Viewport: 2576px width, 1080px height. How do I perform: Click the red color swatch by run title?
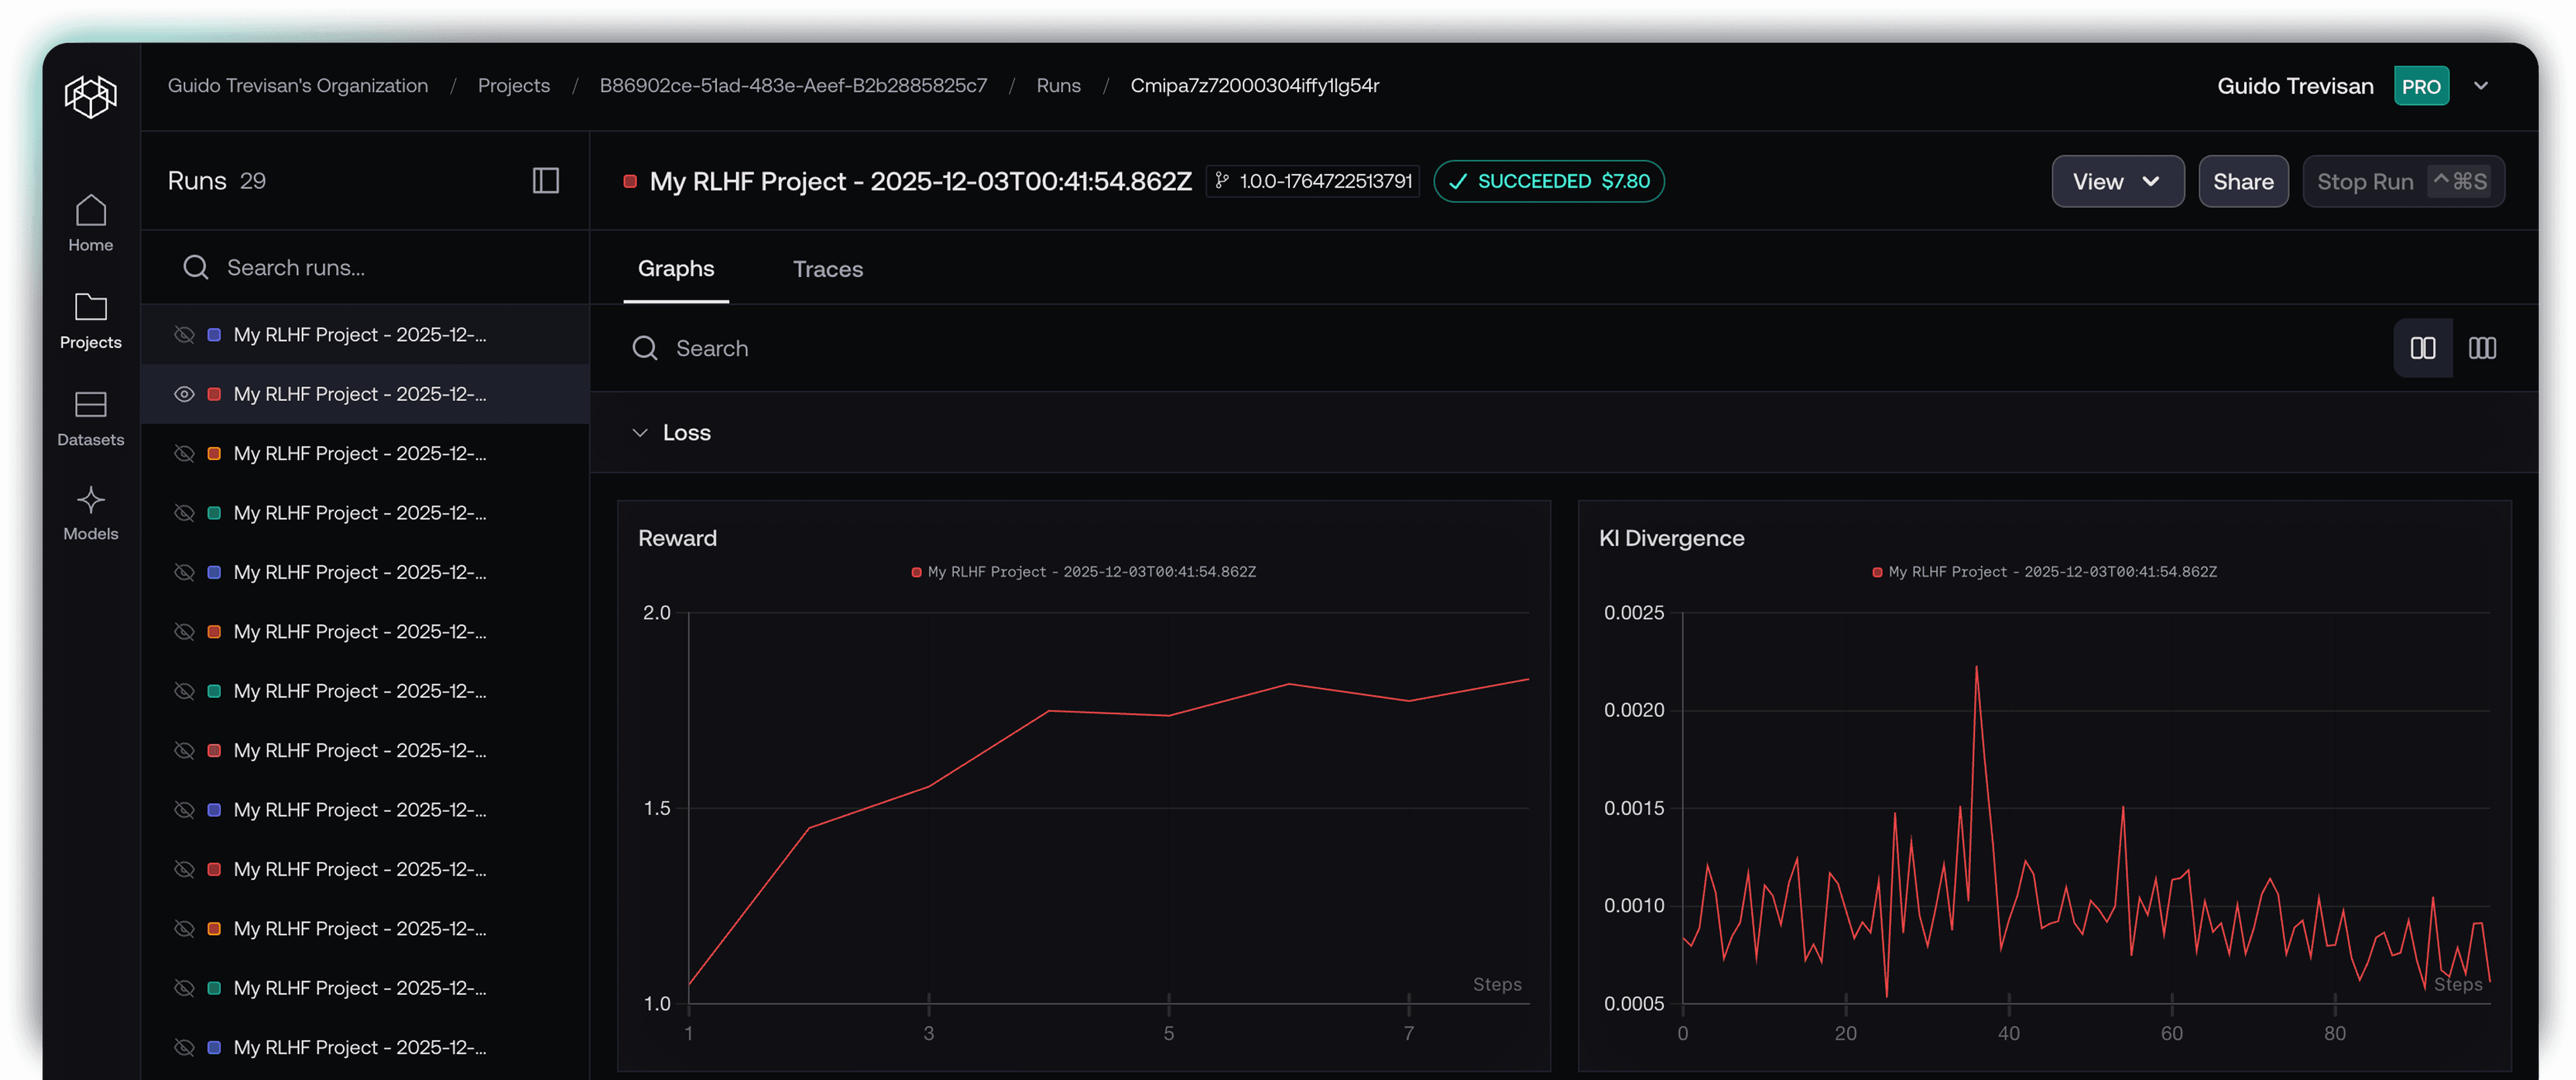click(x=630, y=181)
